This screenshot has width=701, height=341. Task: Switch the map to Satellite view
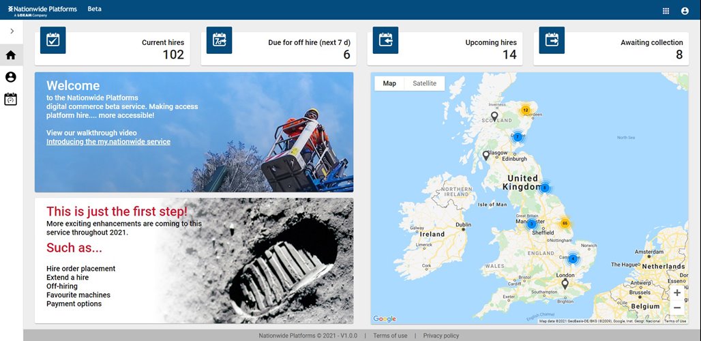click(424, 83)
